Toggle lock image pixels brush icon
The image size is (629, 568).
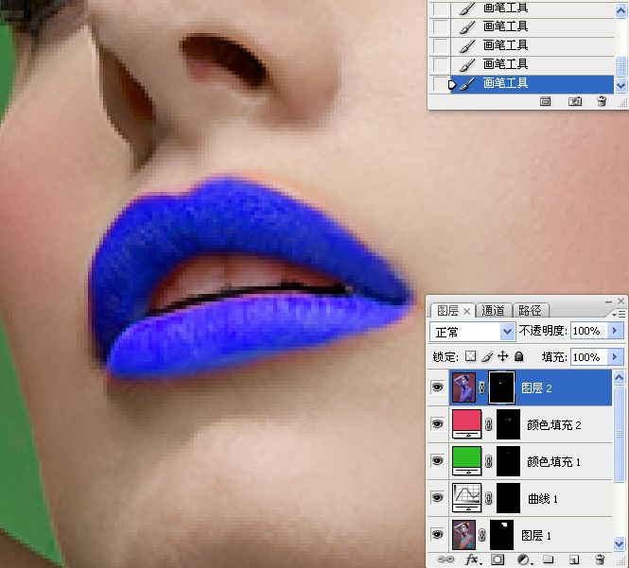[487, 356]
